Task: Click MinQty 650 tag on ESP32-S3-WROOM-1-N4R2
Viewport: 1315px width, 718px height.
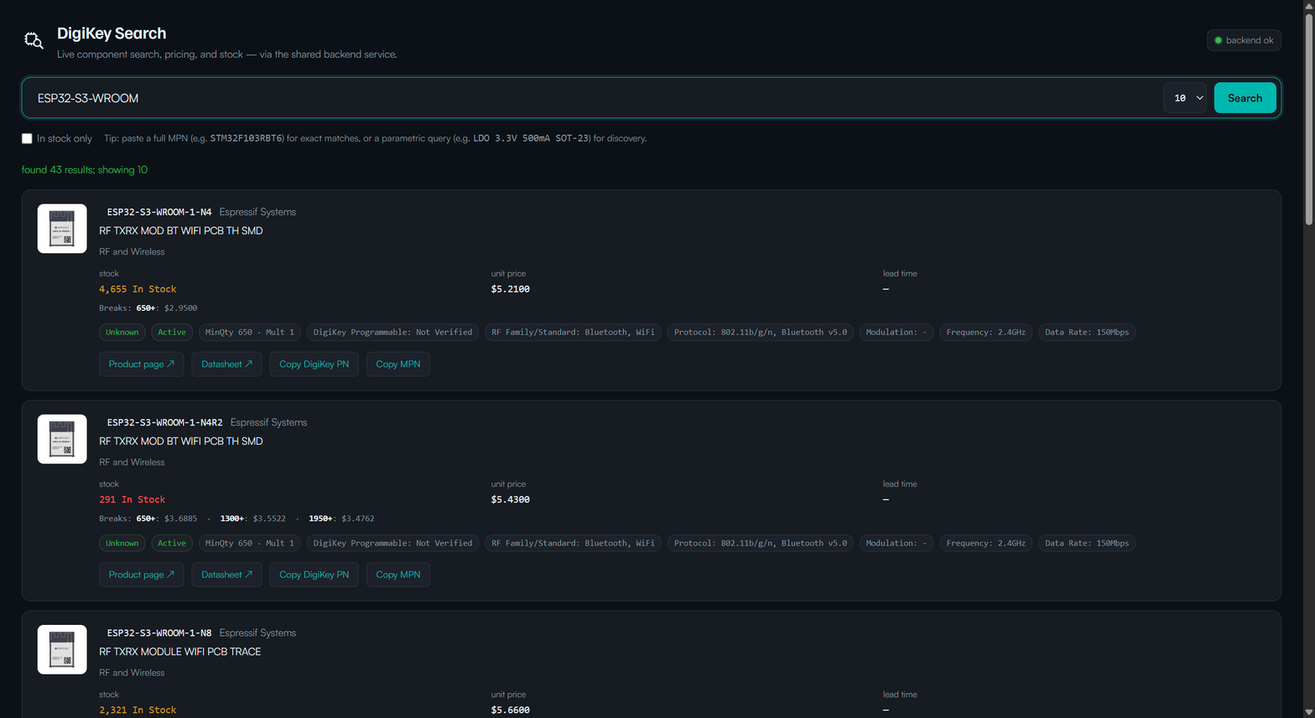Action: (250, 543)
